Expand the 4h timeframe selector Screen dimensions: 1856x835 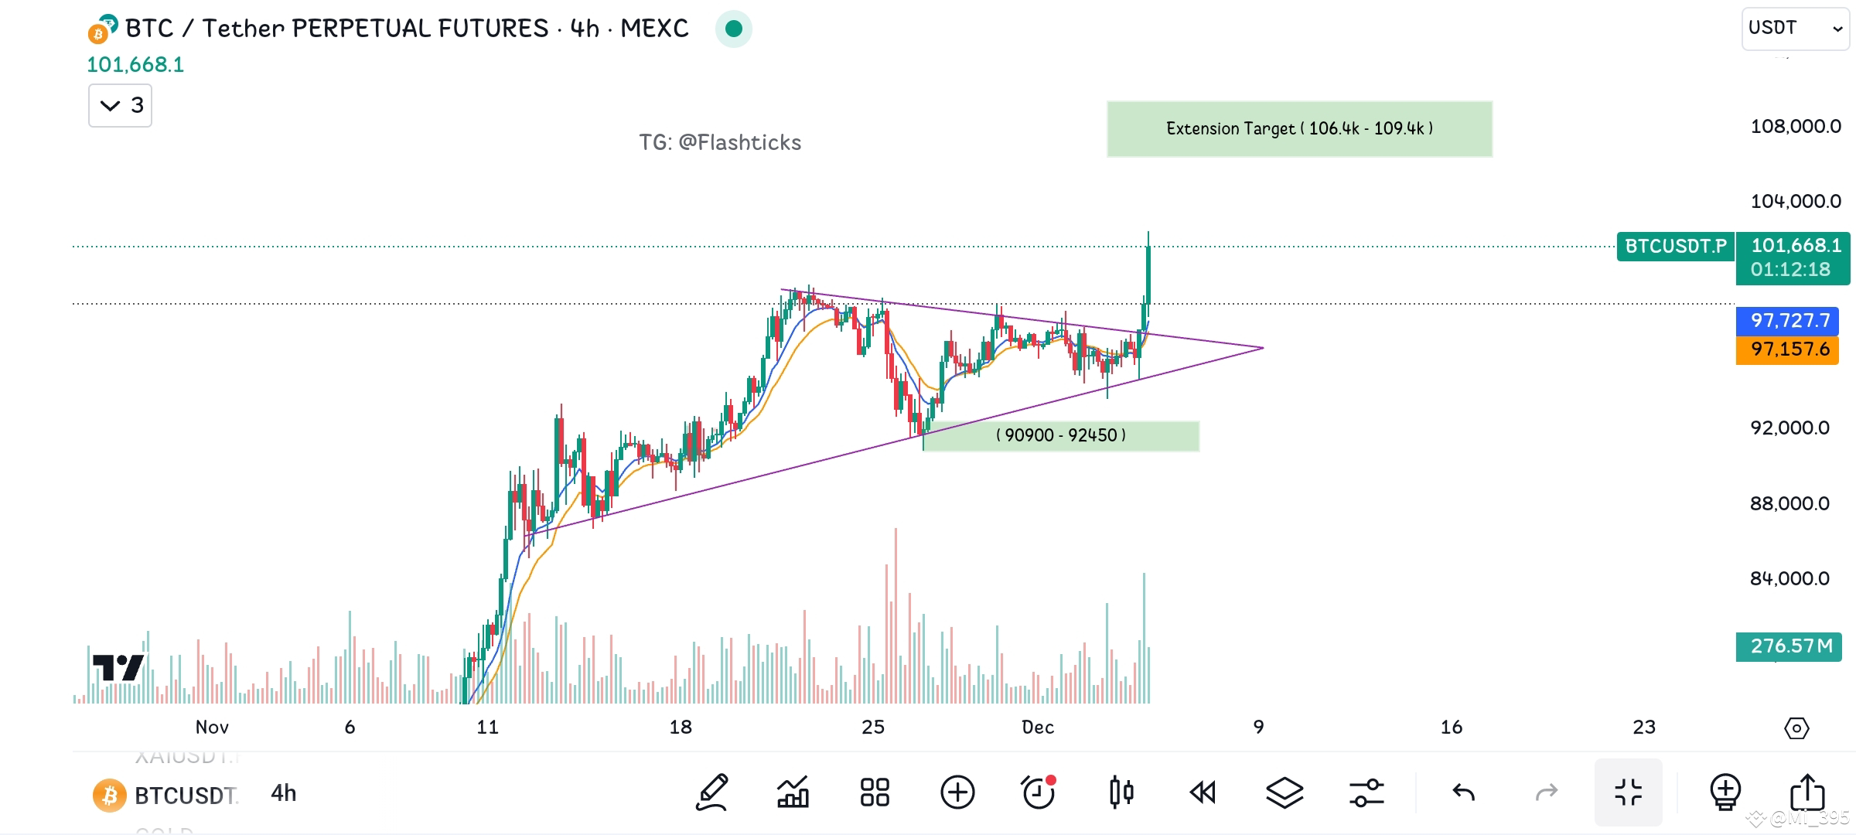click(x=283, y=792)
